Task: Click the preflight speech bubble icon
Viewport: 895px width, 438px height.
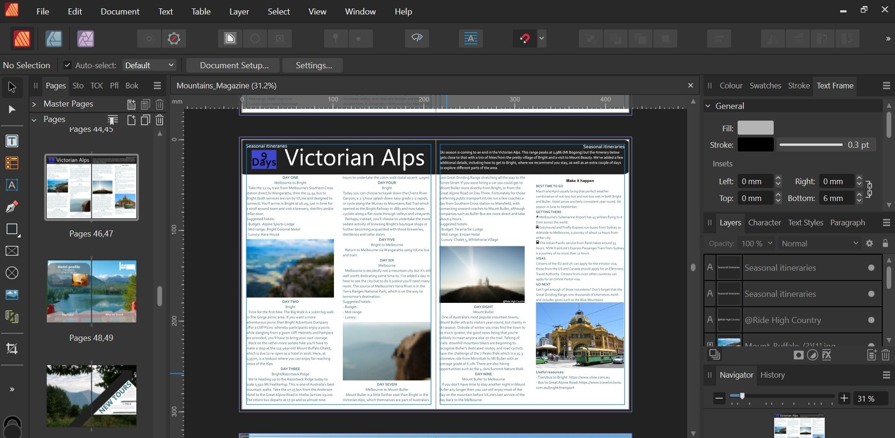Action: click(x=417, y=38)
